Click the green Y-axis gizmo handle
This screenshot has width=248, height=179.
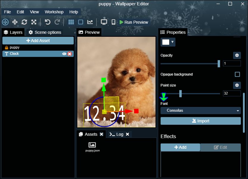click(103, 80)
